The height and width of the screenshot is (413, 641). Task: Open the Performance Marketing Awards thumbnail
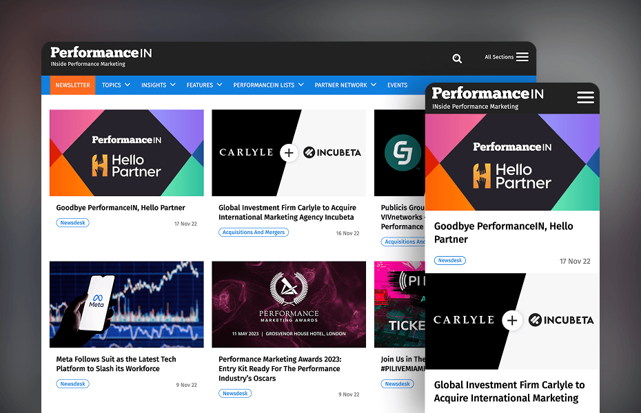pos(289,304)
